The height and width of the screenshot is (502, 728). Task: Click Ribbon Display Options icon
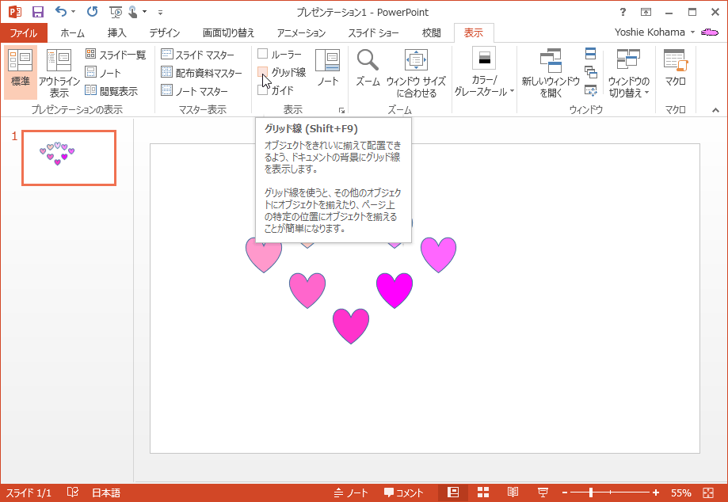[646, 12]
